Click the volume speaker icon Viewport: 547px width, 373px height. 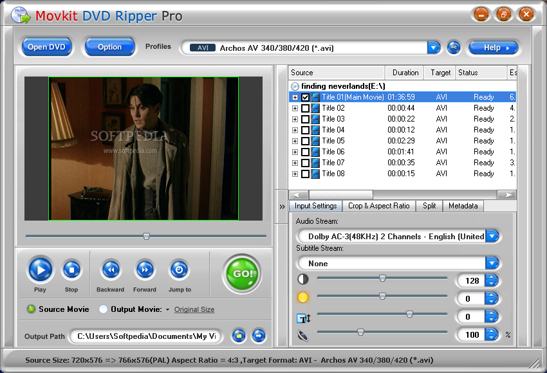(x=302, y=335)
